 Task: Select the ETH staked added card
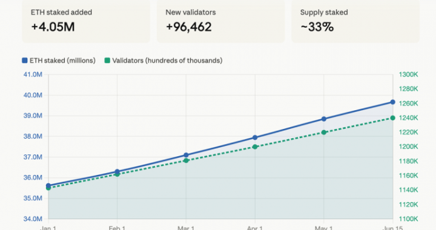(x=86, y=21)
